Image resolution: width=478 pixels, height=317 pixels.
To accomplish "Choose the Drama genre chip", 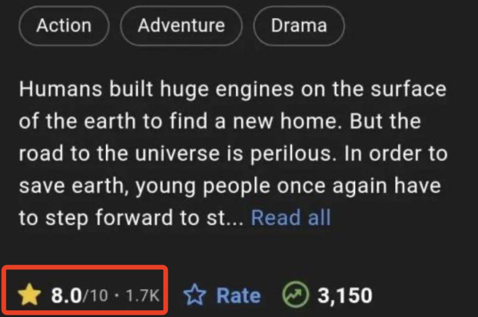I will 299,26.
